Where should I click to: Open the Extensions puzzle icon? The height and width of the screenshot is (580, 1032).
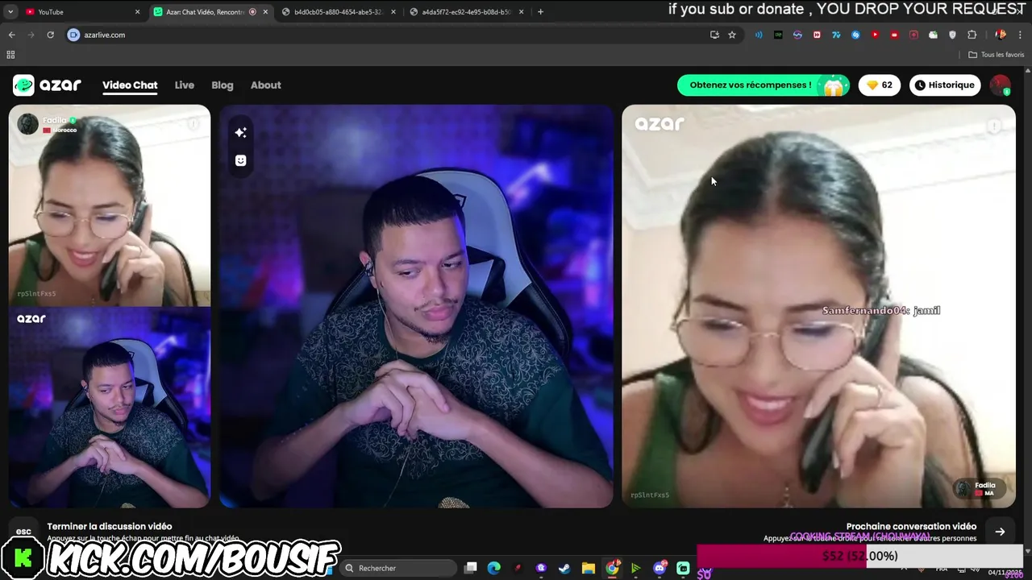point(972,35)
